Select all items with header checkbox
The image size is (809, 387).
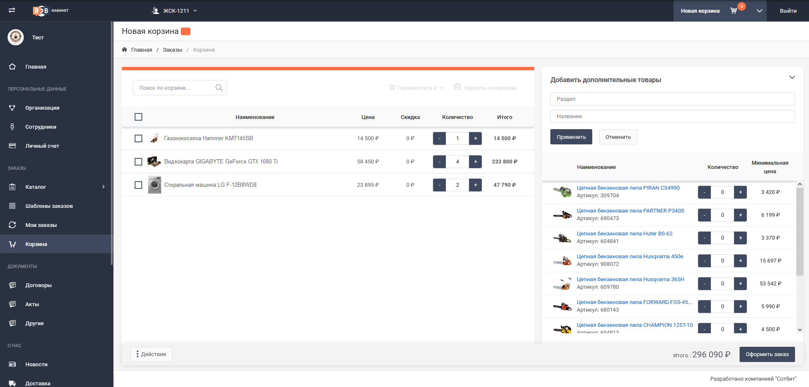[138, 117]
